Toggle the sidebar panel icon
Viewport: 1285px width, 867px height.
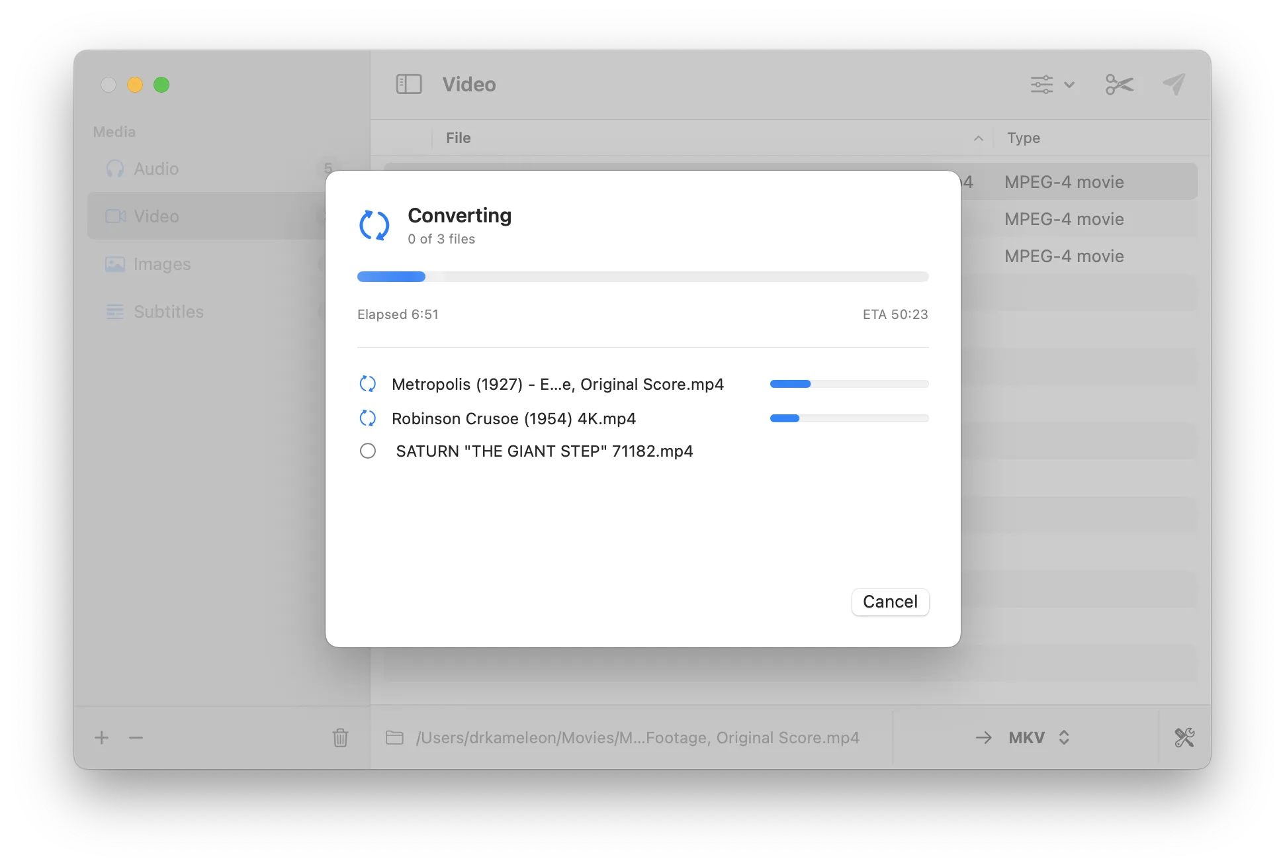coord(409,84)
